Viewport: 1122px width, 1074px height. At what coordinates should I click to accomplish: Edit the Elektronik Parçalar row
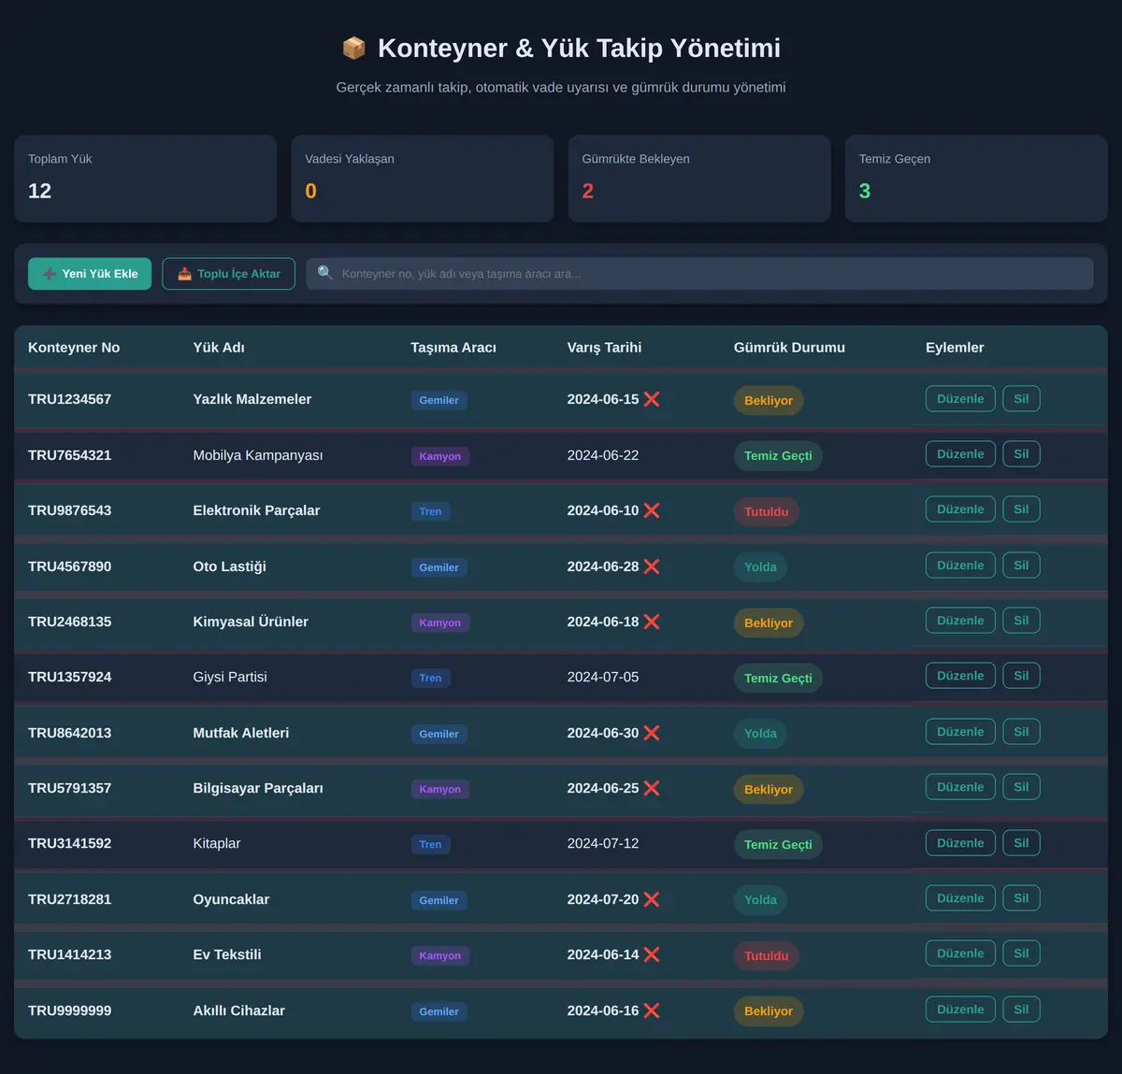tap(960, 509)
